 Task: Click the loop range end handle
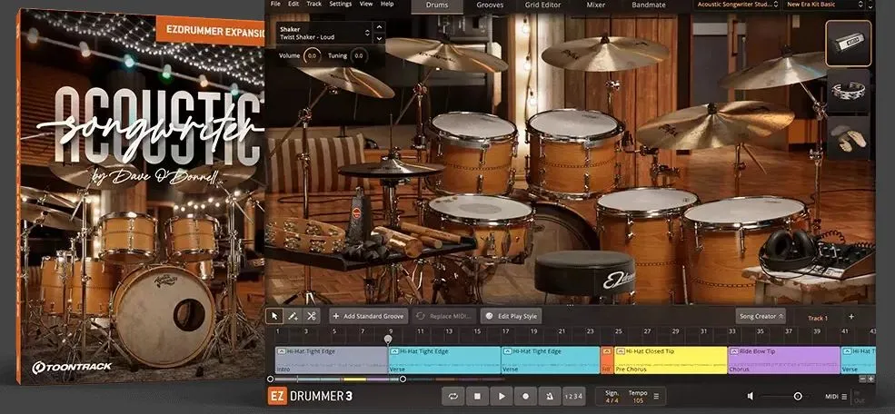[x=403, y=379]
